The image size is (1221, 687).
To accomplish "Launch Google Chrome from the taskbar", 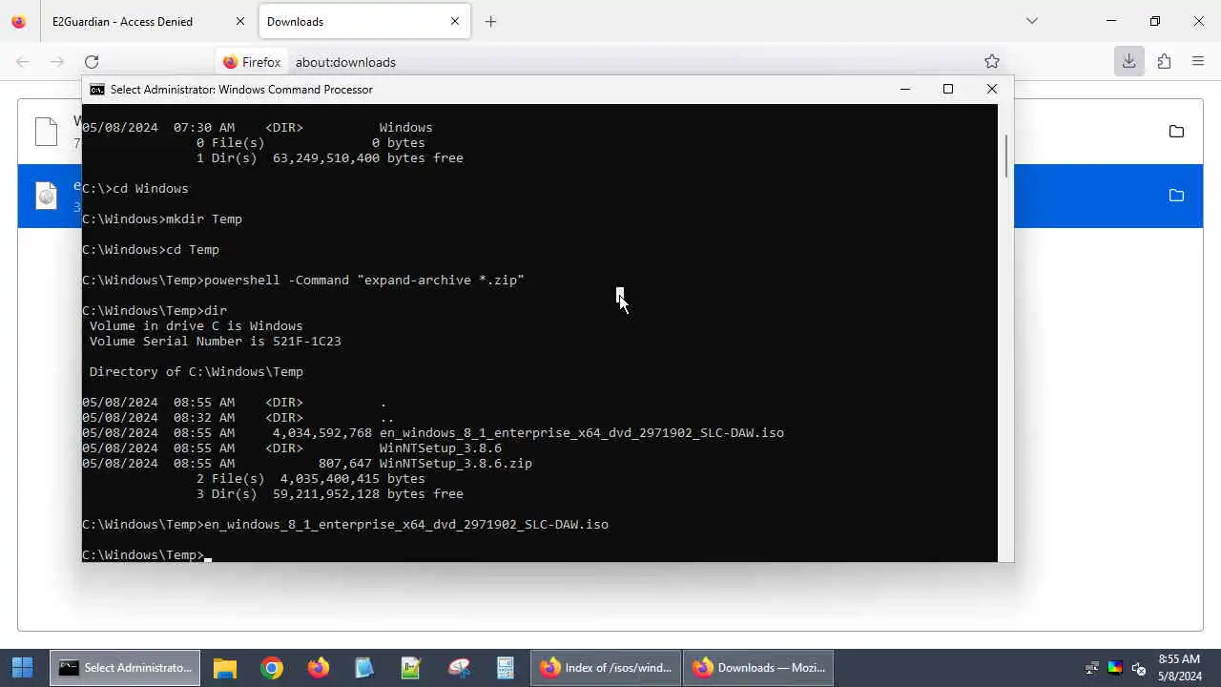I will [x=272, y=668].
